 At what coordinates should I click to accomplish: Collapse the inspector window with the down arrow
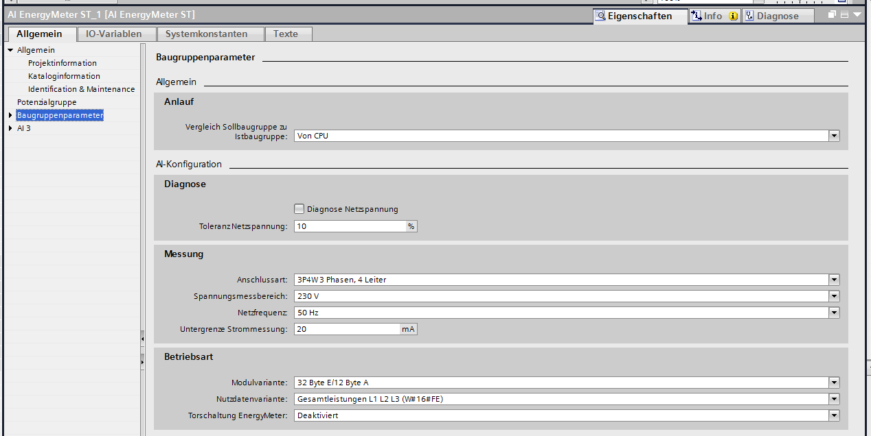[857, 15]
